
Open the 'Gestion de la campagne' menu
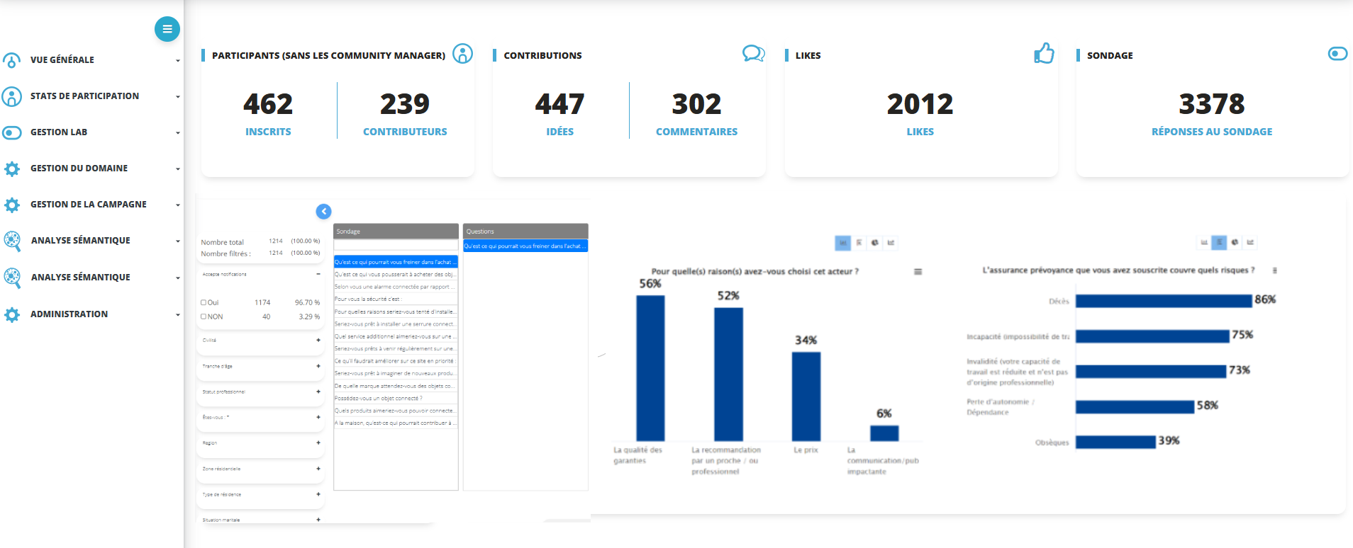tap(89, 205)
